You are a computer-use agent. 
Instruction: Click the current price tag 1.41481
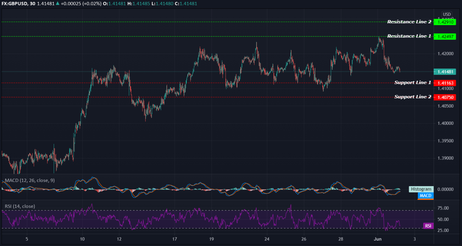[x=445, y=72]
